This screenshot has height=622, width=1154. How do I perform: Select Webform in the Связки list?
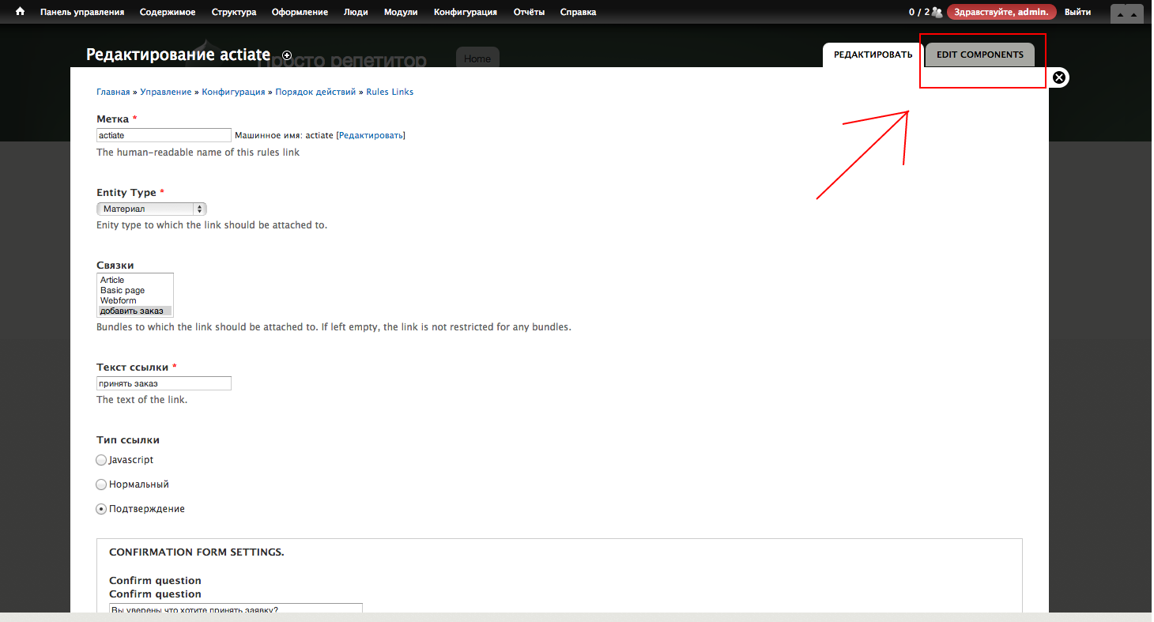pyautogui.click(x=119, y=300)
